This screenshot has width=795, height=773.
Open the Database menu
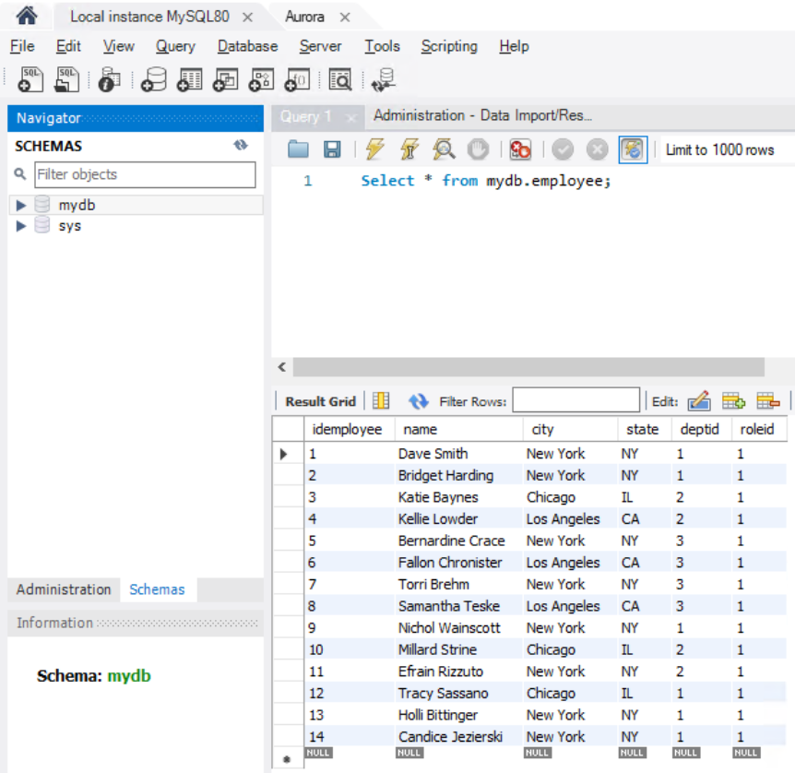pyautogui.click(x=247, y=46)
